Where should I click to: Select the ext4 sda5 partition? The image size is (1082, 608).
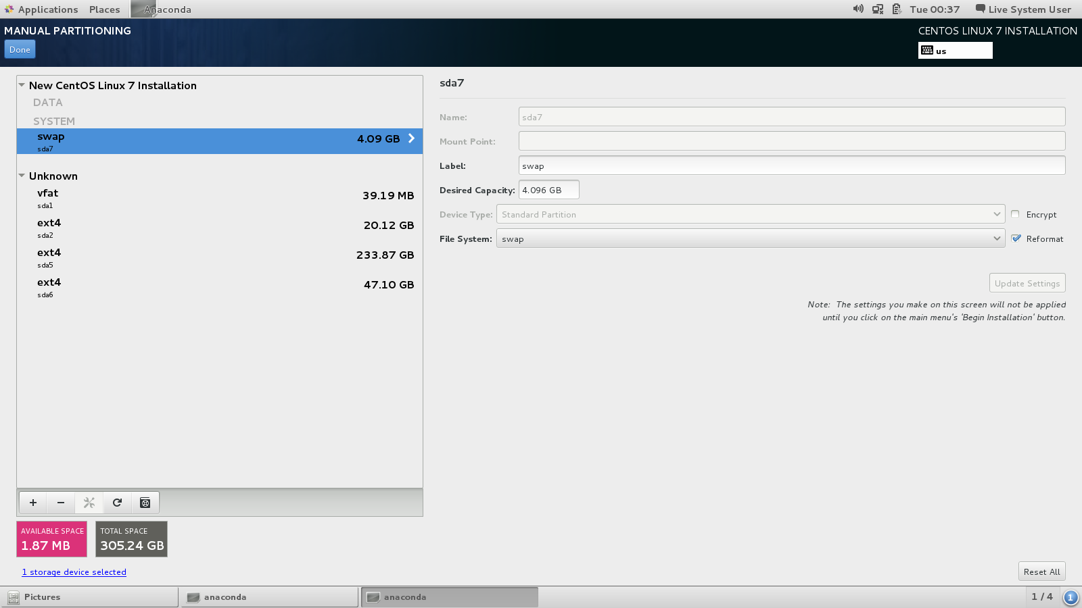(220, 257)
